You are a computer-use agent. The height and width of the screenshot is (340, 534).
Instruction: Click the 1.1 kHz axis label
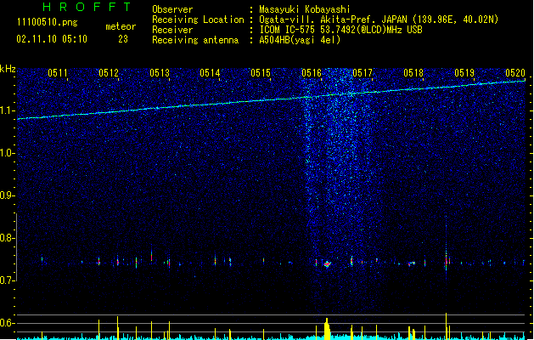[8, 110]
